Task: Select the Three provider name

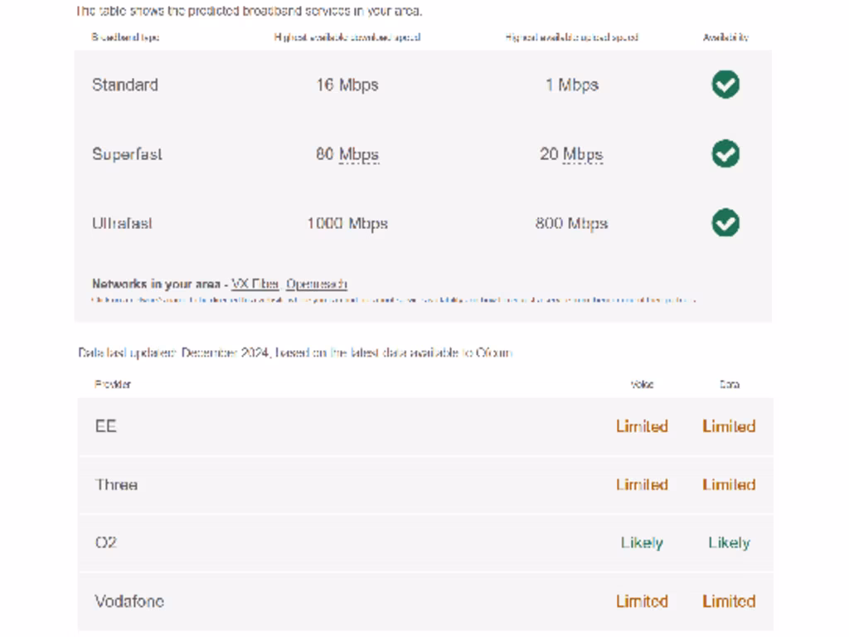Action: click(x=116, y=484)
